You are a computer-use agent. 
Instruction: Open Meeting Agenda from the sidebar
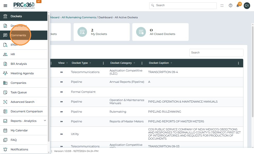(22, 73)
